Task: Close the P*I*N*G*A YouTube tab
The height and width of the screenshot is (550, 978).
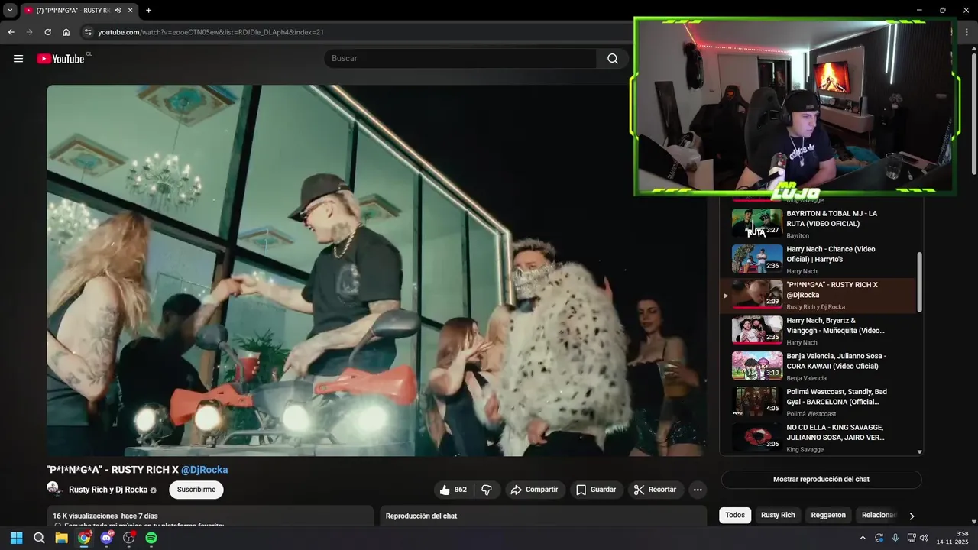Action: pyautogui.click(x=131, y=11)
